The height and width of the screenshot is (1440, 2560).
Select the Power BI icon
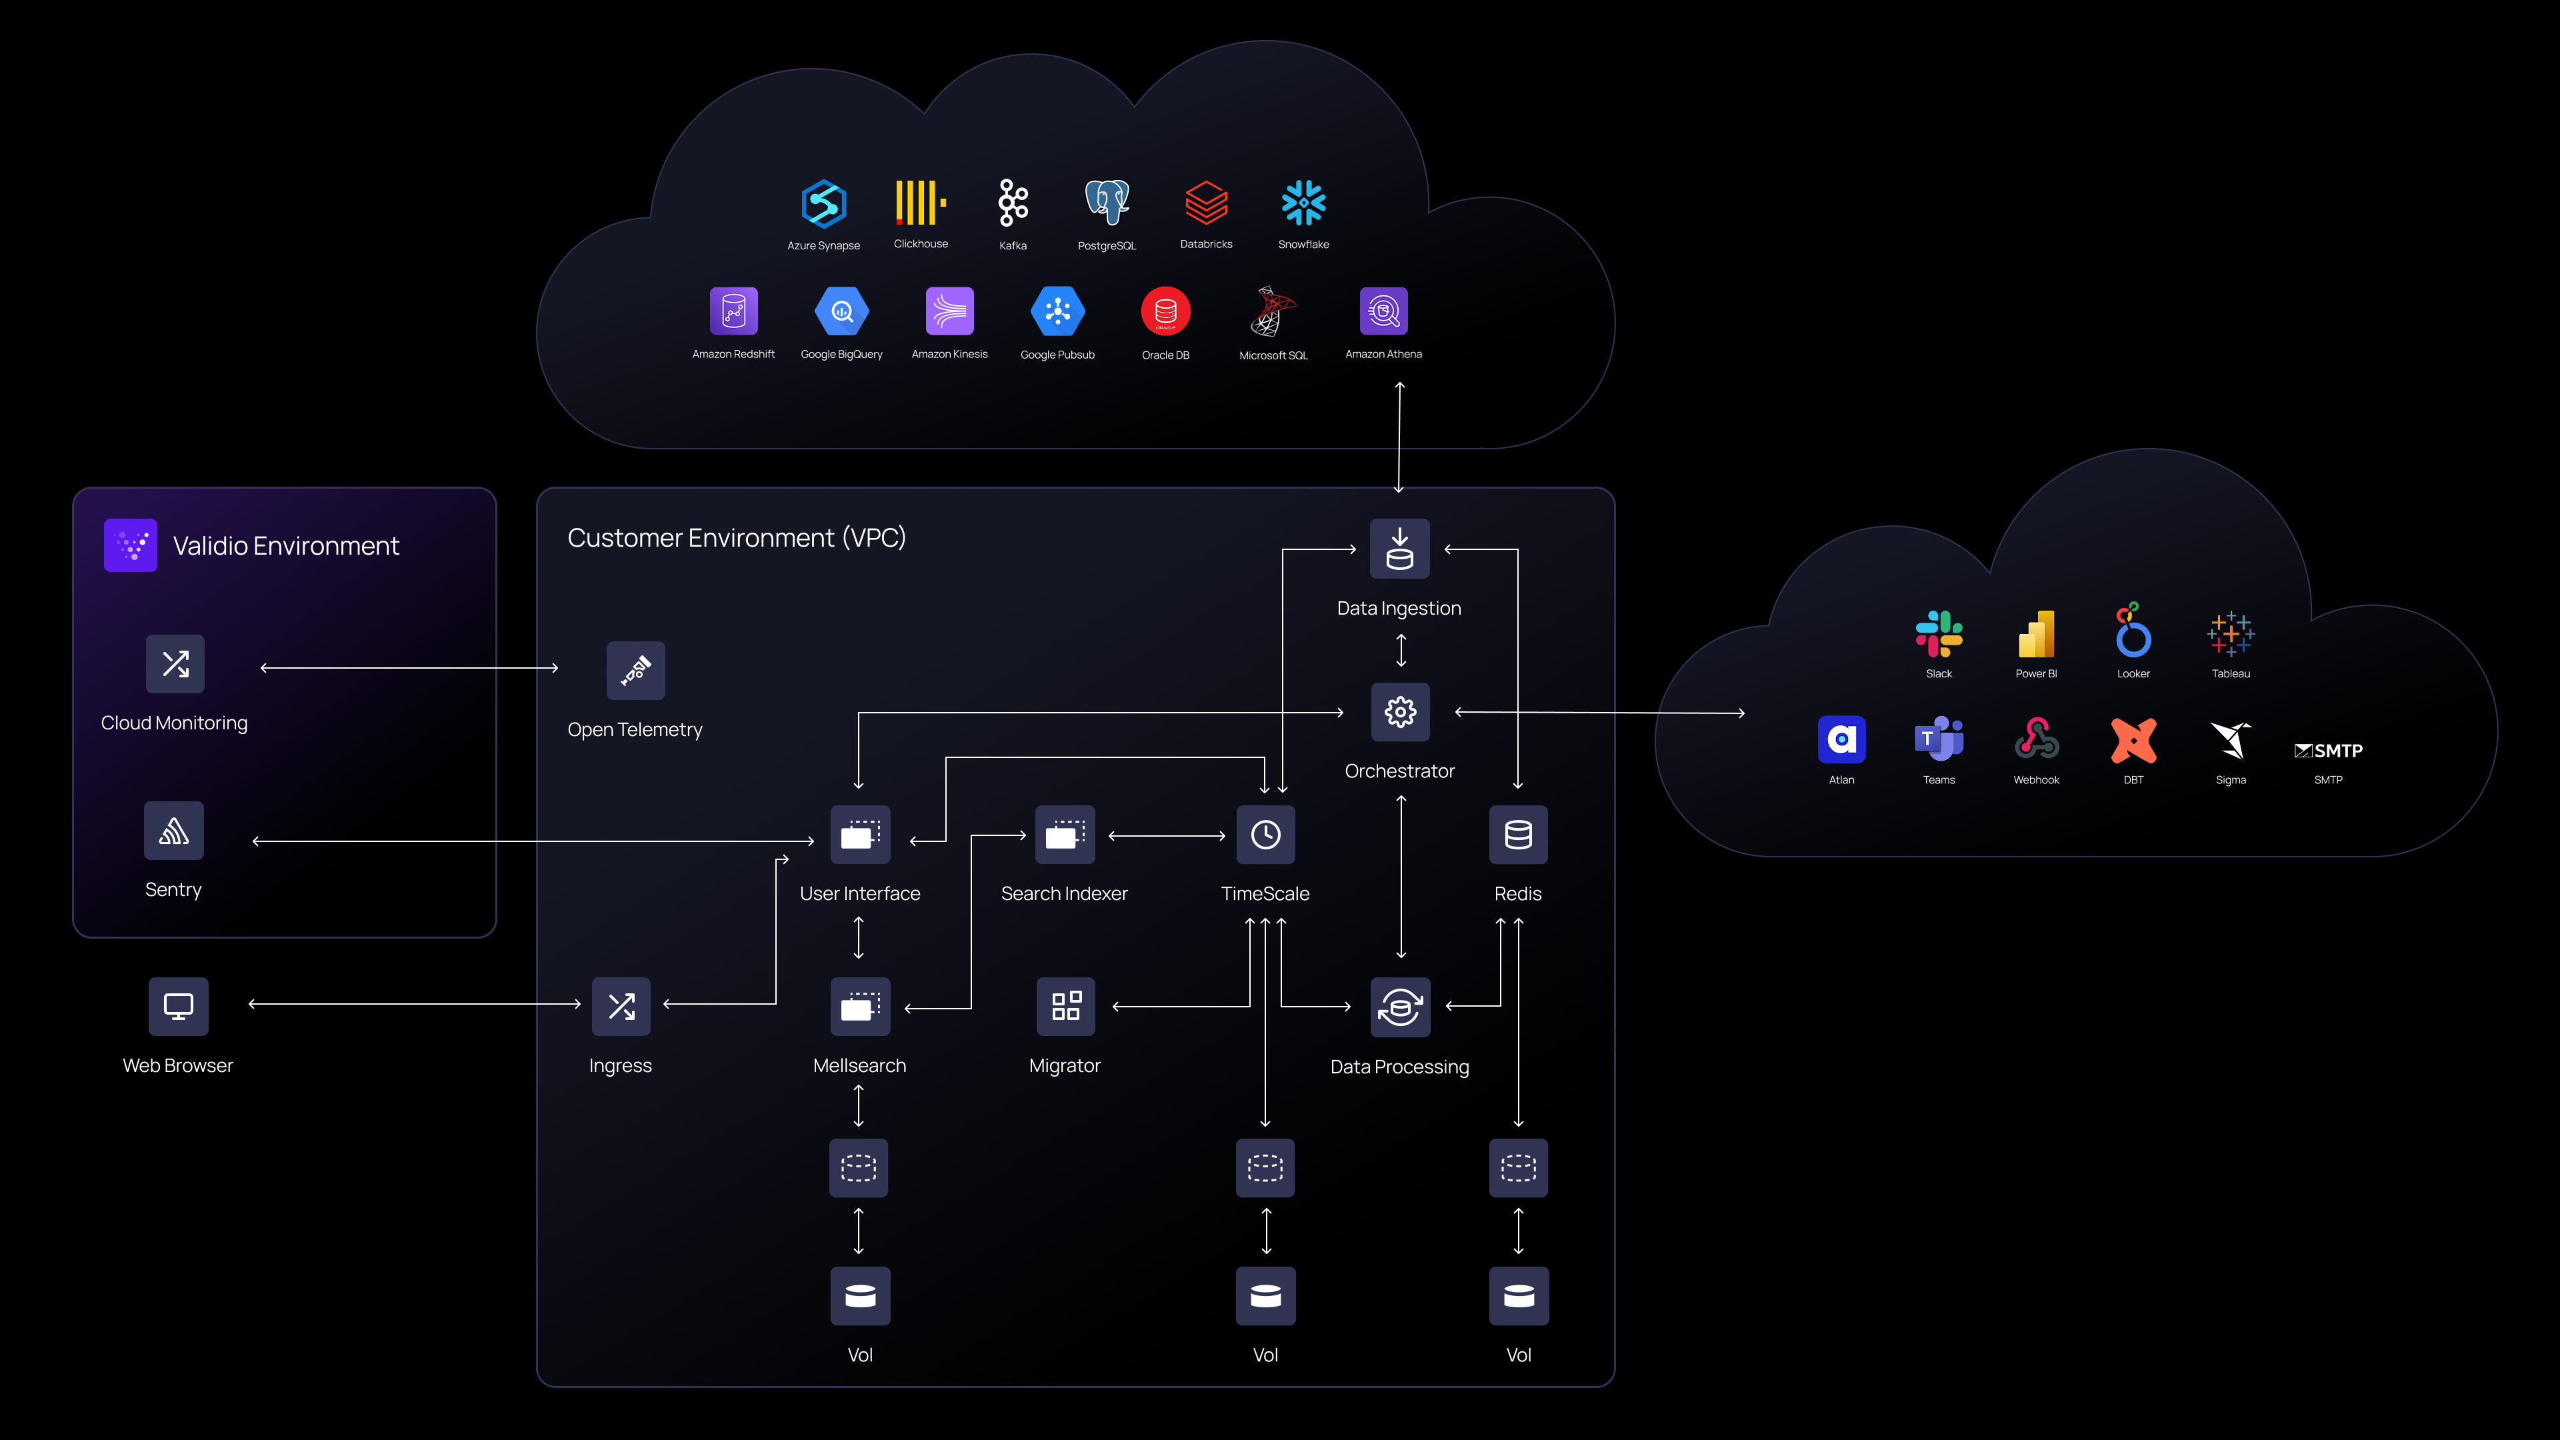coord(2036,634)
